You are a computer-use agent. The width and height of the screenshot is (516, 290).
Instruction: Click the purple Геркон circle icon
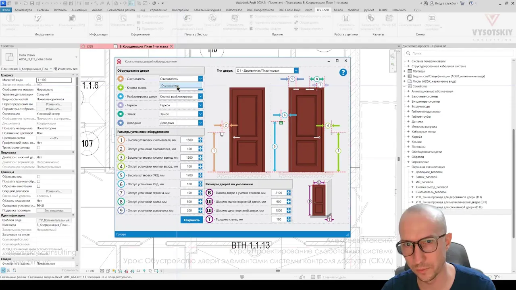pyautogui.click(x=121, y=105)
